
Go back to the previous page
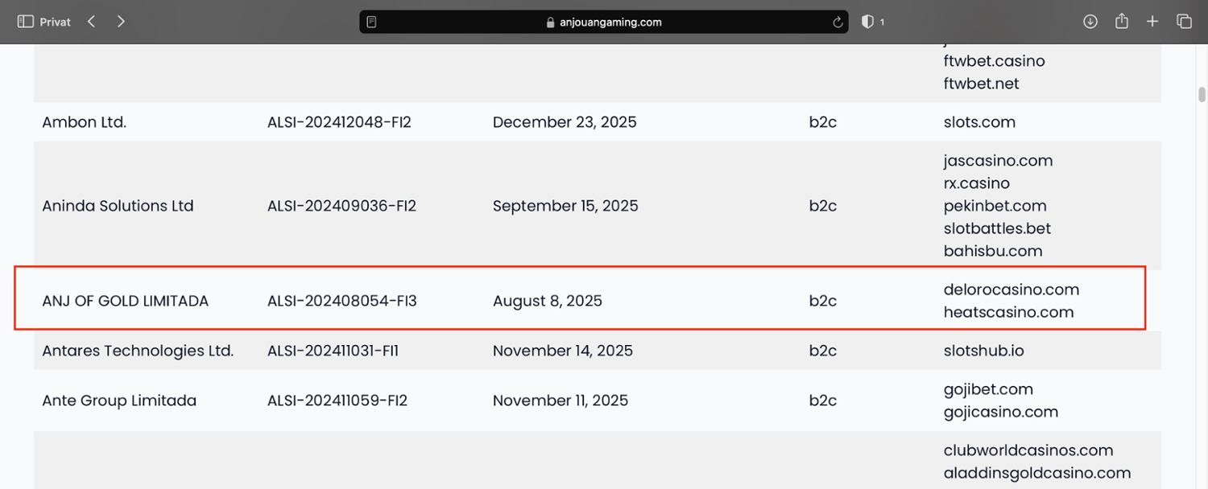click(x=92, y=22)
